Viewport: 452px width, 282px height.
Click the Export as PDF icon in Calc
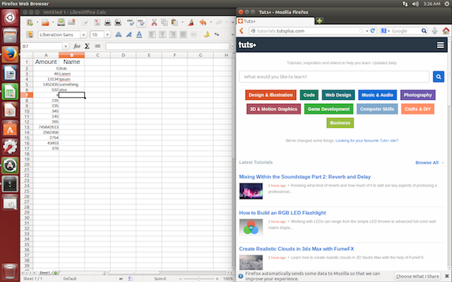pos(97,22)
